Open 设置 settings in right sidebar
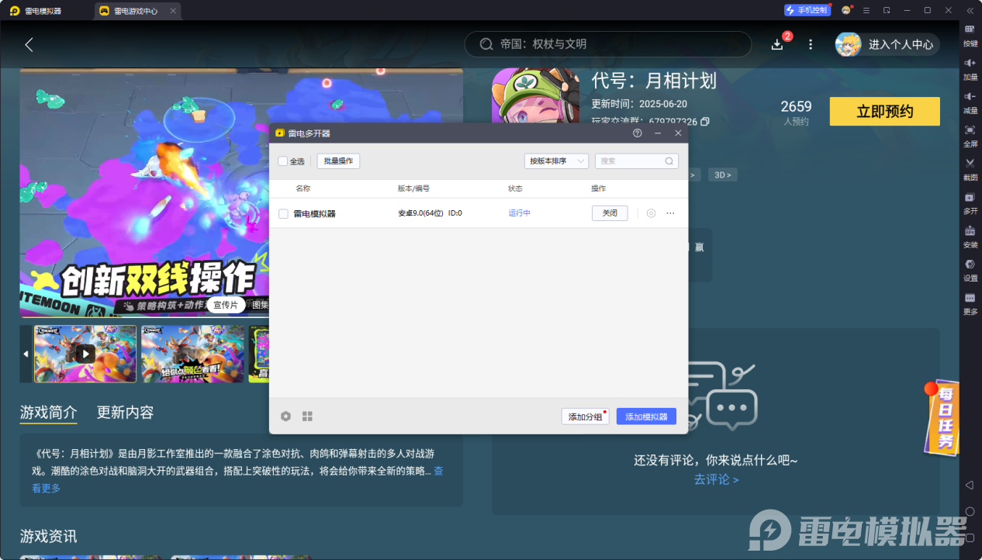The height and width of the screenshot is (560, 982). (970, 269)
